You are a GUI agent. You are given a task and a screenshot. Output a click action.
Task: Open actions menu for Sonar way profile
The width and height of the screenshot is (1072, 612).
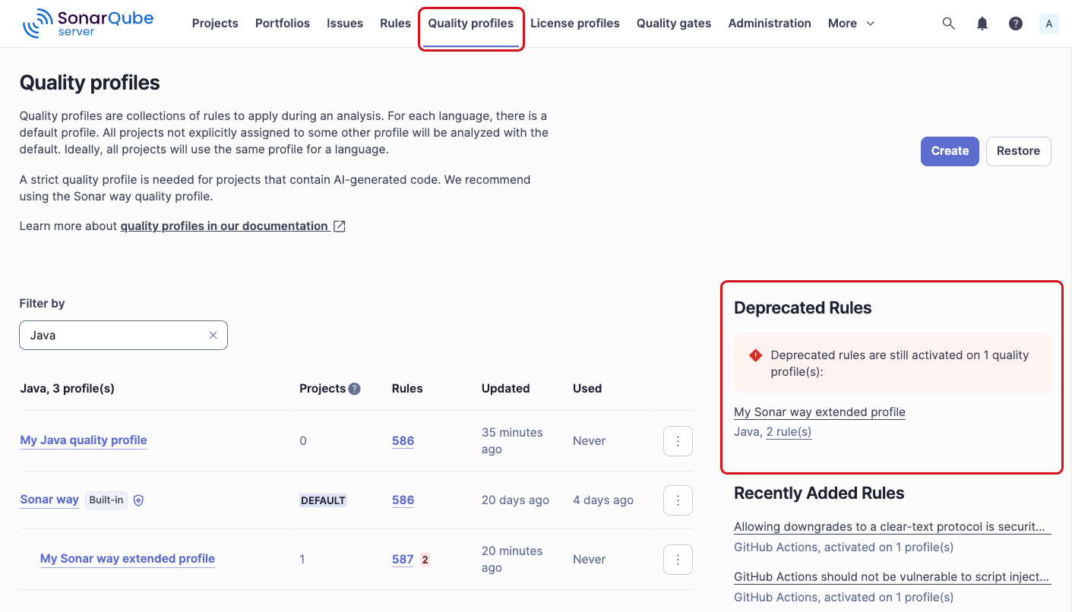(677, 500)
